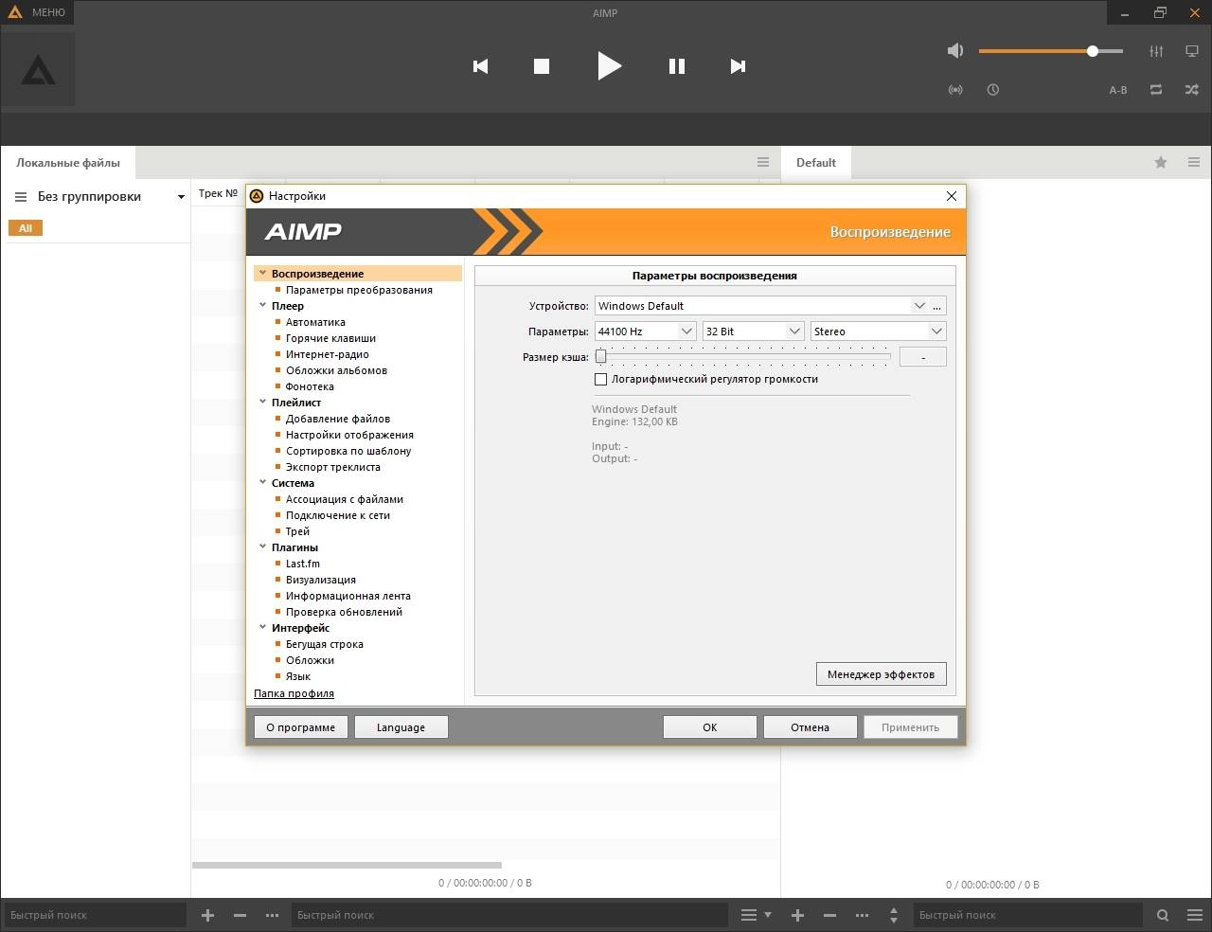Screen dimensions: 1212x932
Task: Mute sound with the speaker icon
Action: [955, 51]
